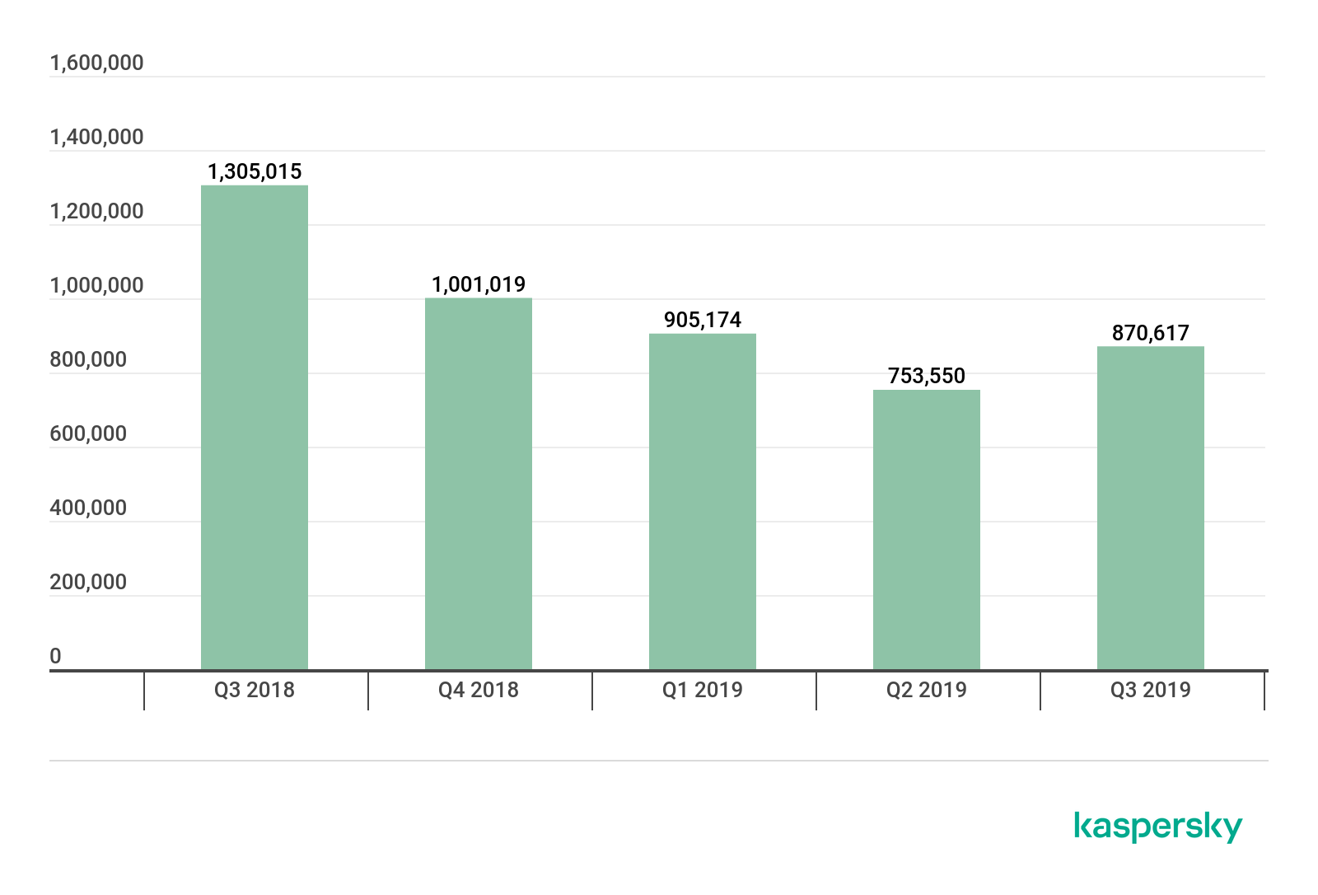Select the Q3 2018 bar
This screenshot has width=1318, height=895.
(255, 428)
